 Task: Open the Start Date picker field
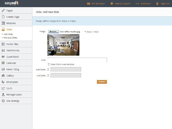66,69
